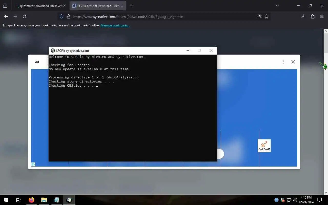Click the page scrollbar down arrow
Screen dimensions: 328x205
point(326,193)
